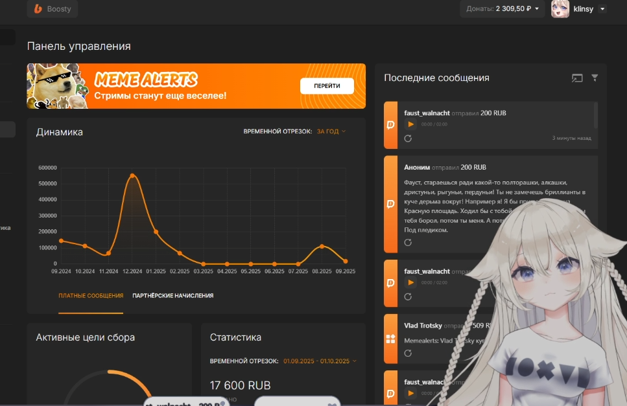Screen dimensions: 627x406
Task: Click the 12.2024 peak data point
Action: (x=132, y=175)
